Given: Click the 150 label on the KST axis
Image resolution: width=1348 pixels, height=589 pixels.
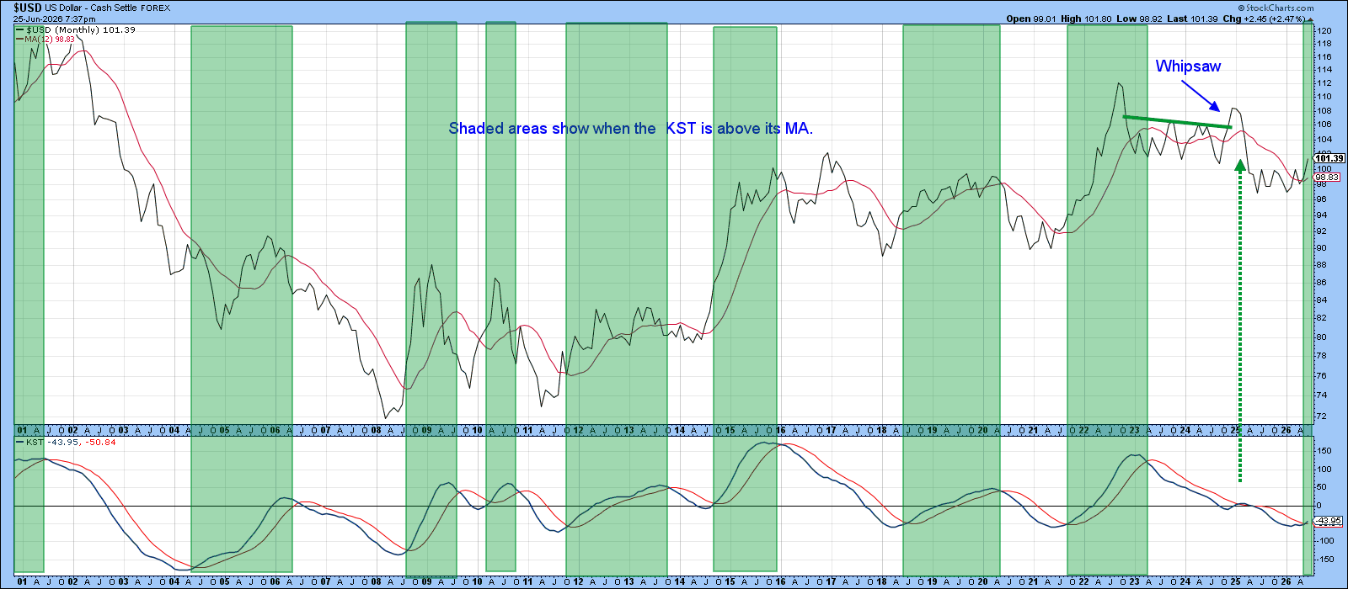Looking at the screenshot, I should point(1324,452).
